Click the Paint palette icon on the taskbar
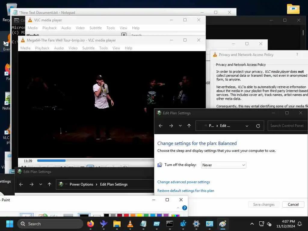The width and height of the screenshot is (308, 231). (223, 224)
